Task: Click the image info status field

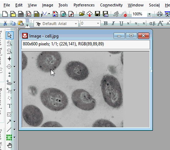Action: pos(86,44)
